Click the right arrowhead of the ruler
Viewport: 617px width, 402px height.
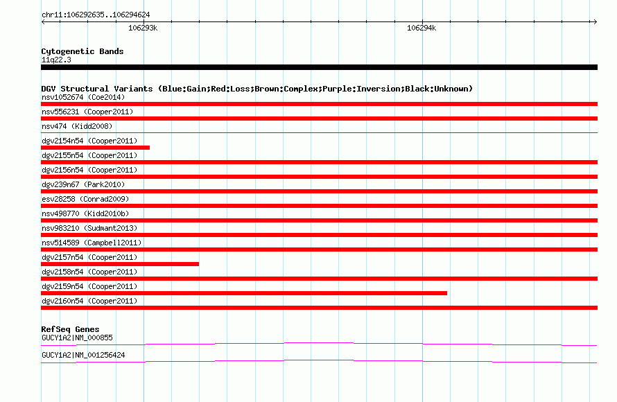tap(596, 21)
